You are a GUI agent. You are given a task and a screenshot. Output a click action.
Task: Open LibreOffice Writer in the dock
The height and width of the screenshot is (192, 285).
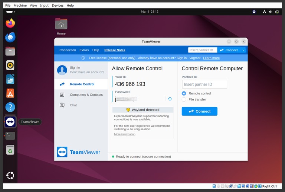point(10,79)
